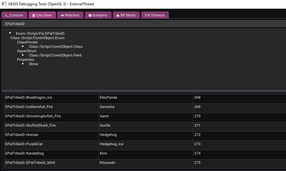Select Class /Script/CoreUObject.Enum line
This screenshot has width=286, height=171.
coord(37,38)
